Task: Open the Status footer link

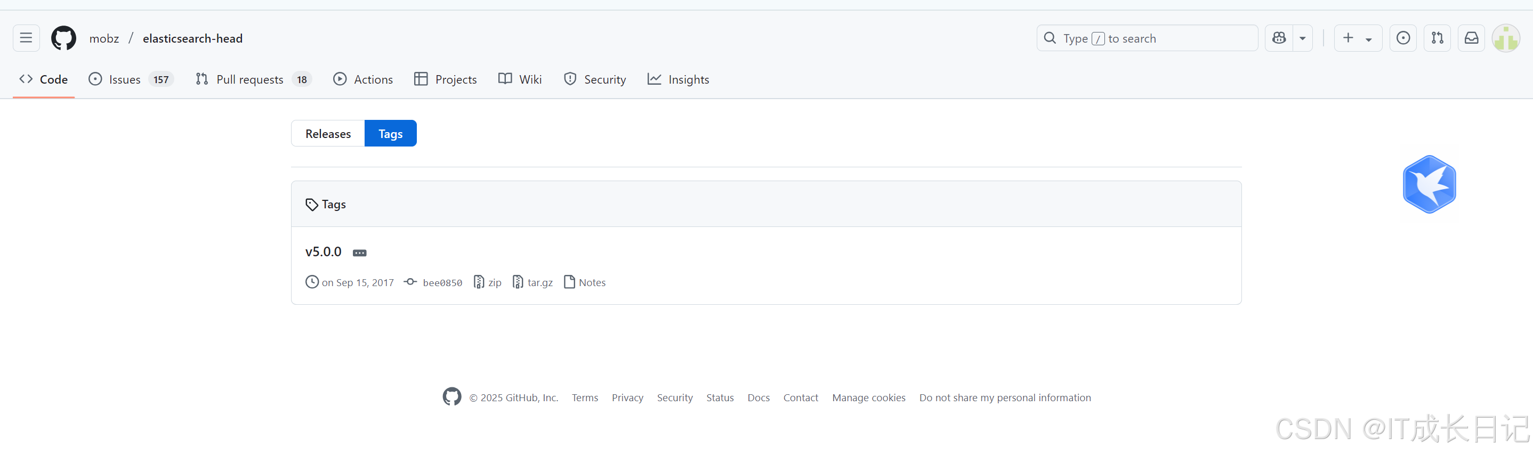Action: 720,398
